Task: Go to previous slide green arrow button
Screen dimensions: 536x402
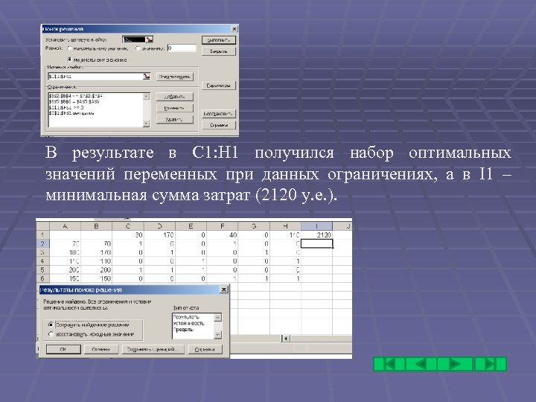Action: (x=421, y=364)
